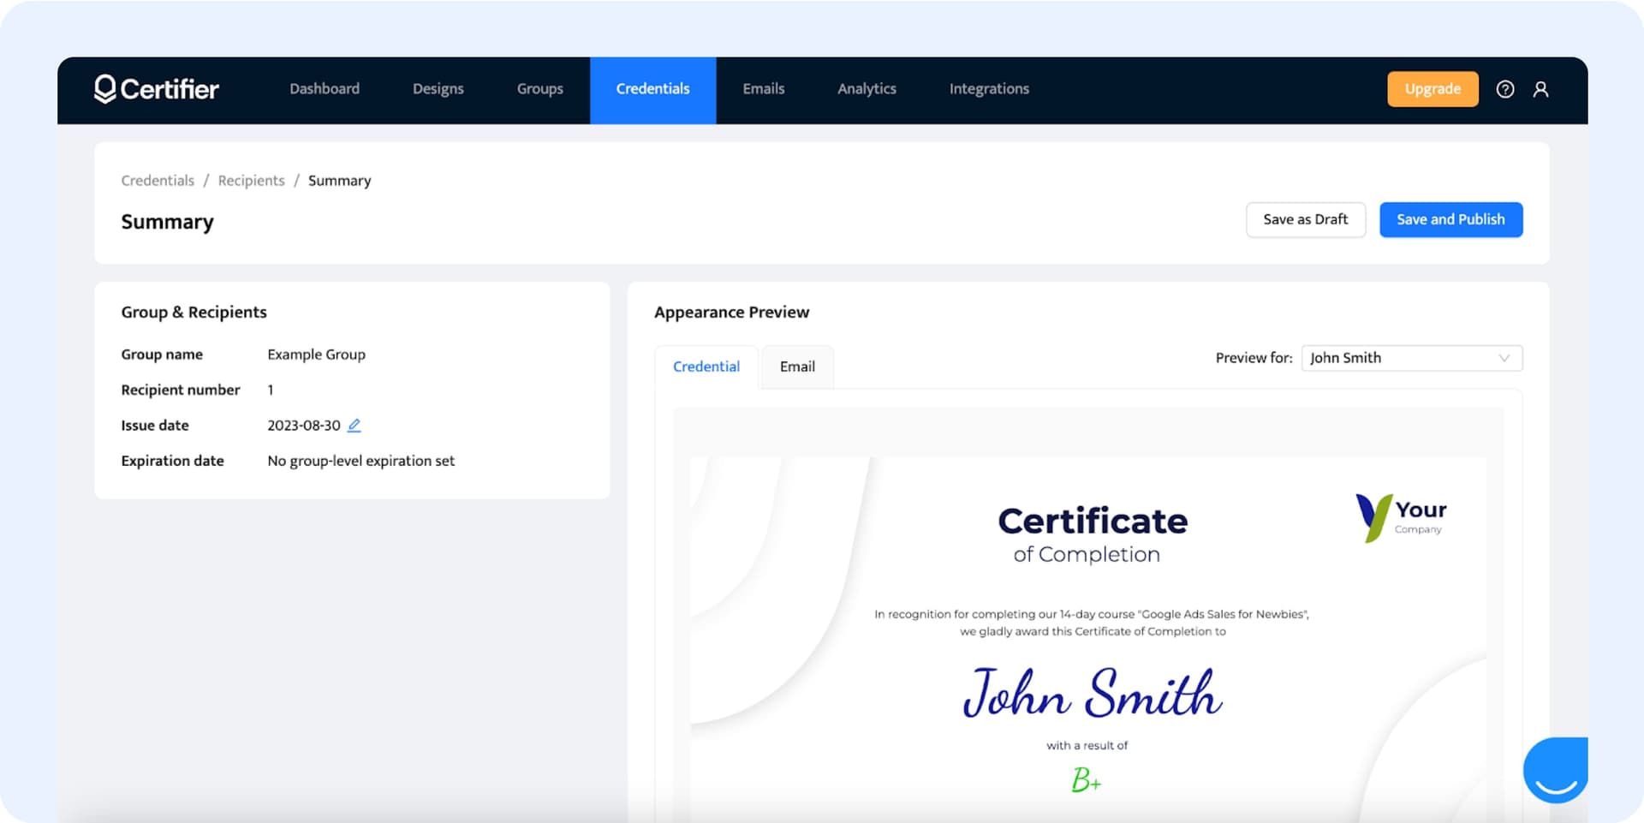Viewport: 1644px width, 823px height.
Task: Click the orange Upgrade button
Action: tap(1432, 89)
